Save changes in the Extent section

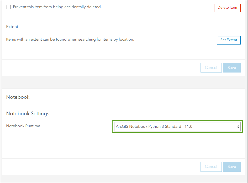pos(232,68)
